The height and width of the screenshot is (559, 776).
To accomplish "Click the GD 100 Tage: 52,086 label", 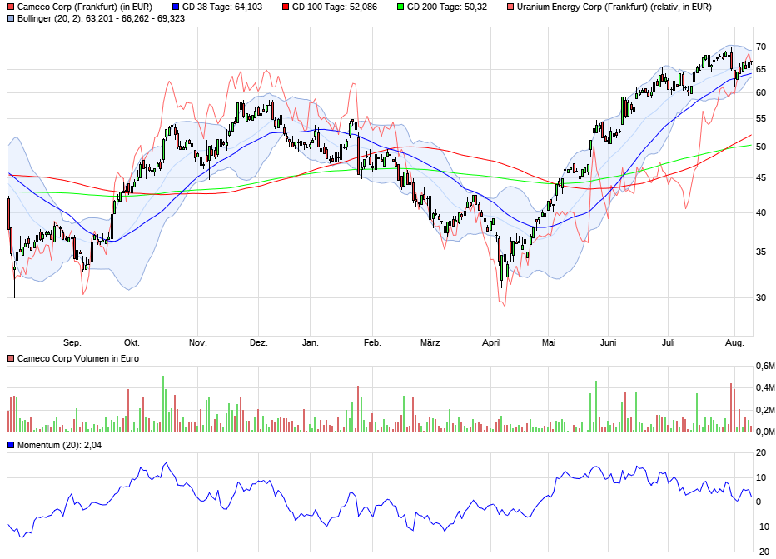I will (333, 7).
